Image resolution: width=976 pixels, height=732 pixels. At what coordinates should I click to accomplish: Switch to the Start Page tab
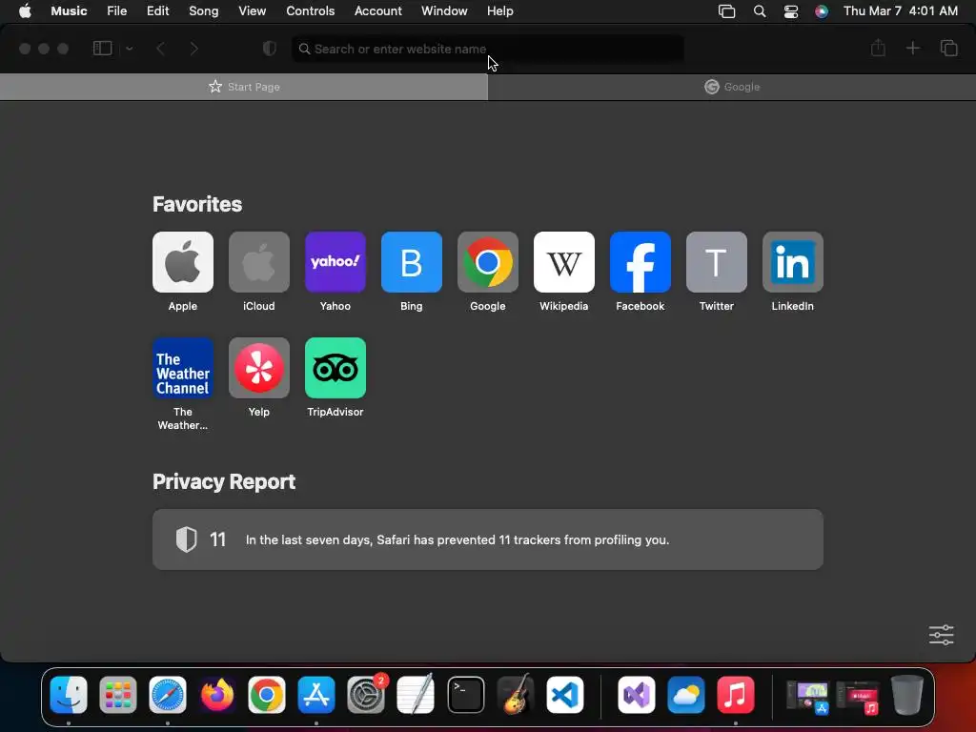[x=244, y=87]
